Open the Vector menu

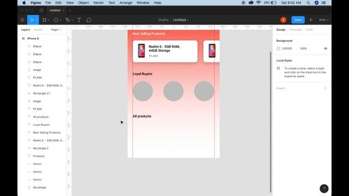[x=98, y=3]
